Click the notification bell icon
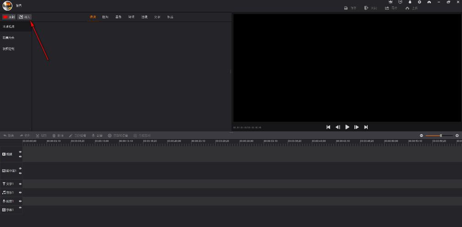Screen dimensions: 462x227 pos(410,2)
